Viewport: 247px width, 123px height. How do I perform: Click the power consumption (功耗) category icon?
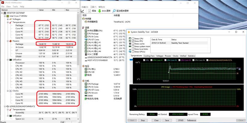coord(83,81)
